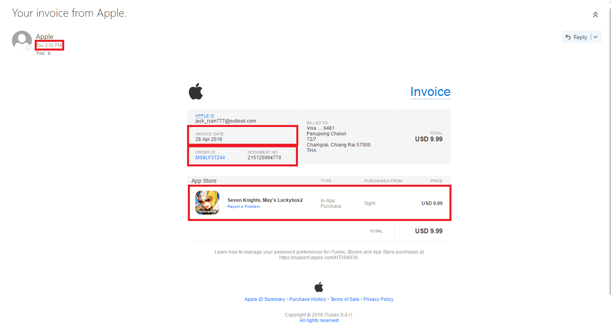
Task: Open order ID MS8LF3T244 link
Action: click(x=210, y=158)
